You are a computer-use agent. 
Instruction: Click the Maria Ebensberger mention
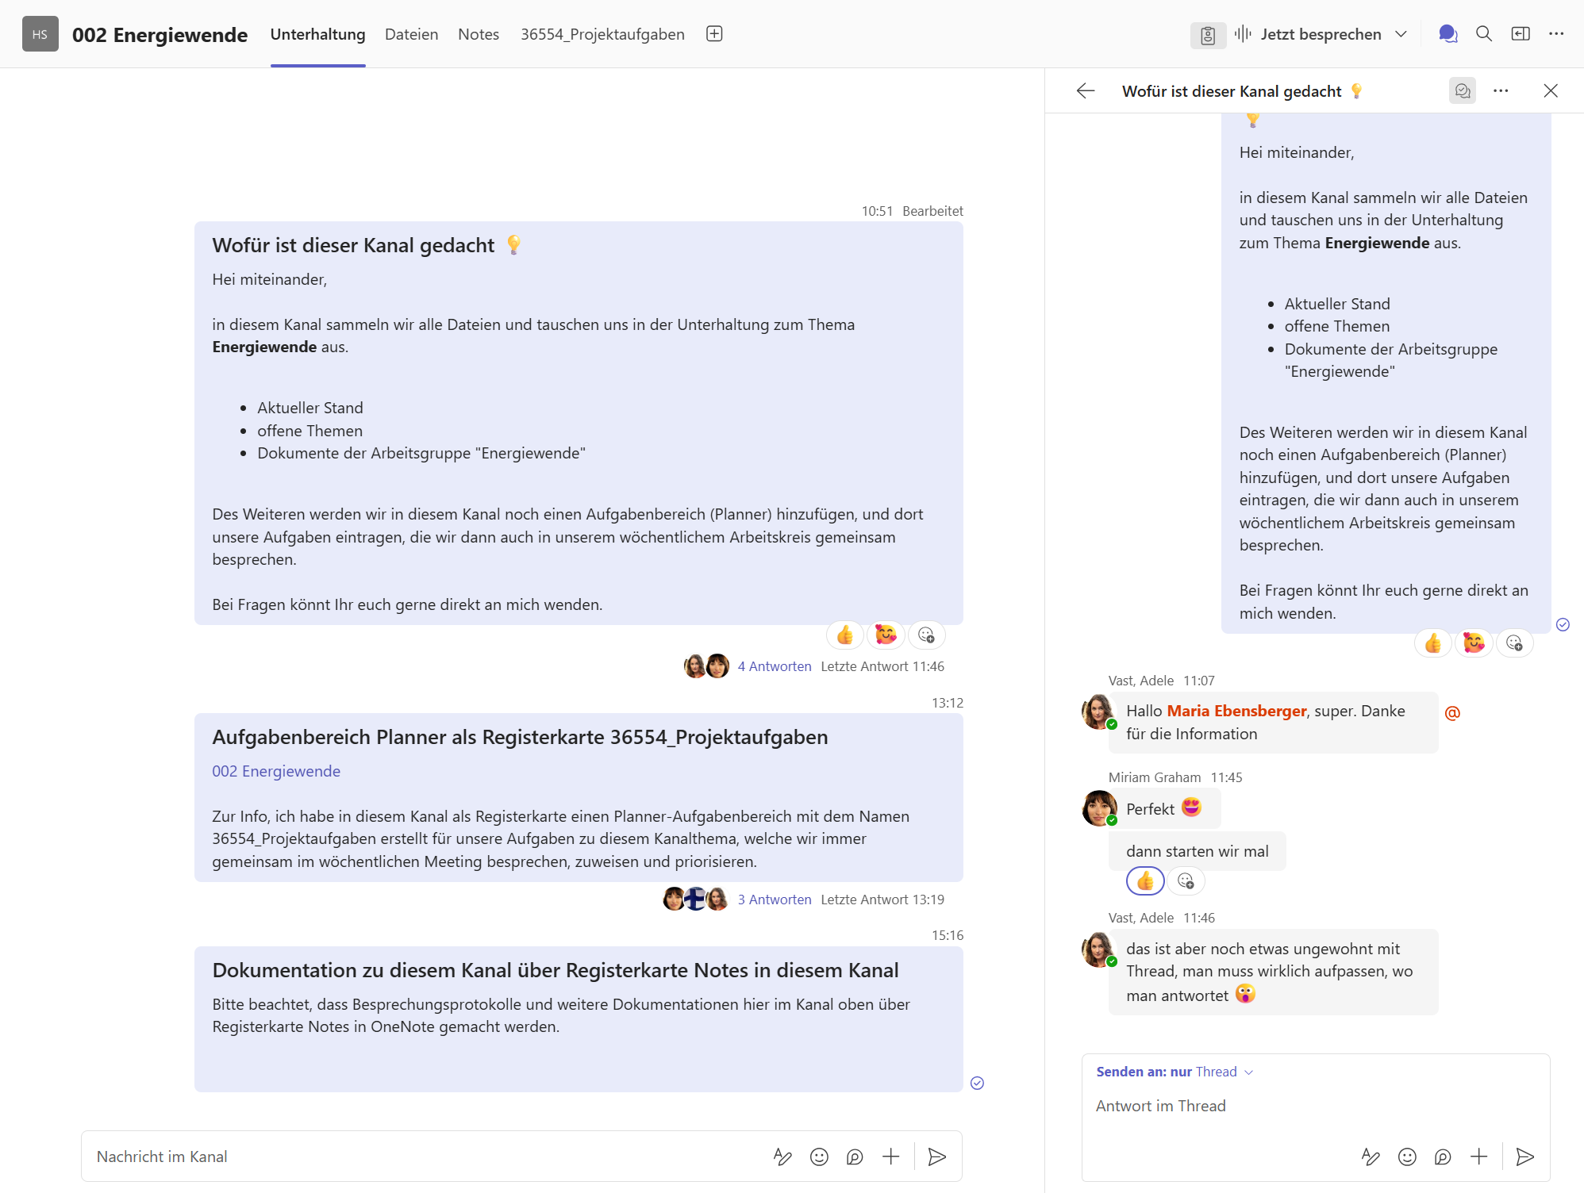pyautogui.click(x=1236, y=711)
